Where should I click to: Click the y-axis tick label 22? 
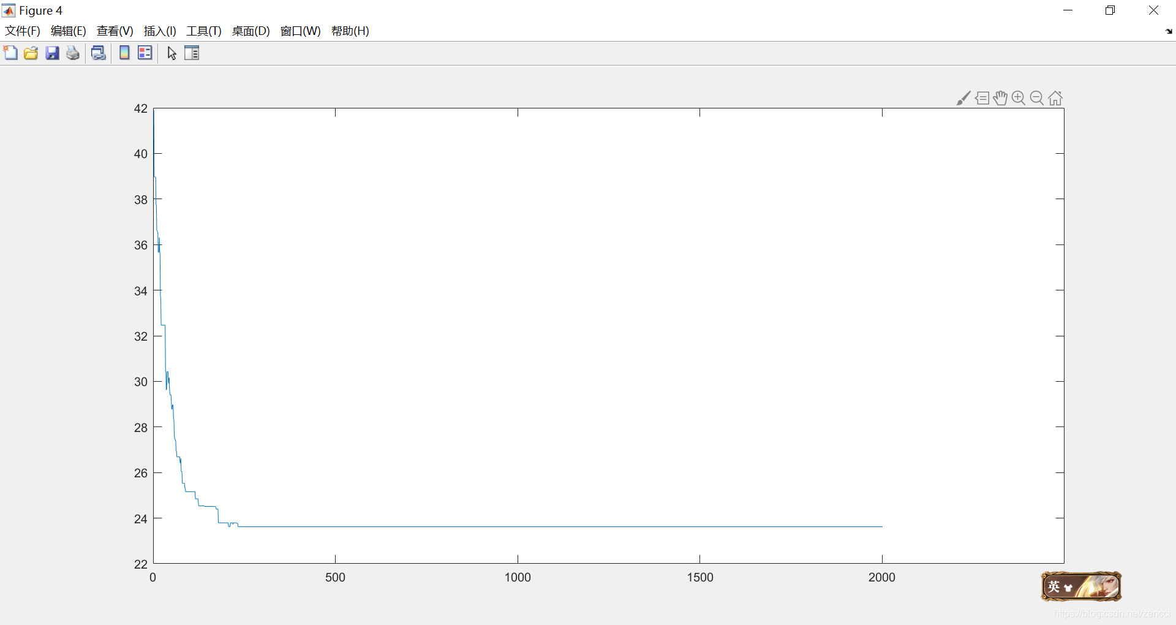click(x=141, y=564)
